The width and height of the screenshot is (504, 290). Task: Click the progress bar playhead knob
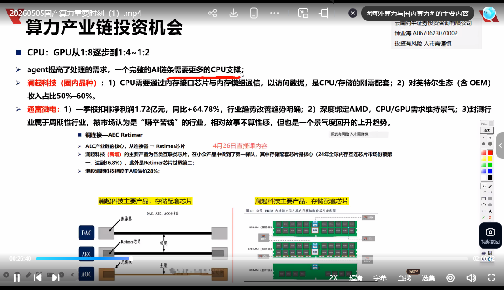click(131, 258)
